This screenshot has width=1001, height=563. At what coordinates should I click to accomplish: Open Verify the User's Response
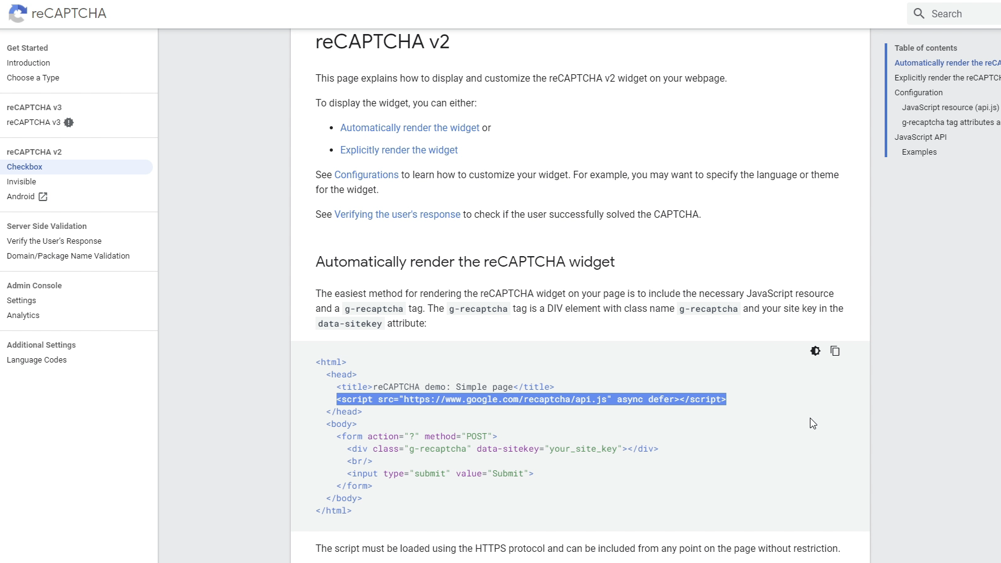point(54,241)
